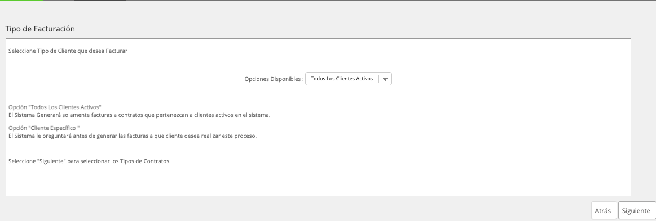This screenshot has height=221, width=656.
Task: Select the 'Todos Los Clientes Activos' dropdown text
Action: 342,79
